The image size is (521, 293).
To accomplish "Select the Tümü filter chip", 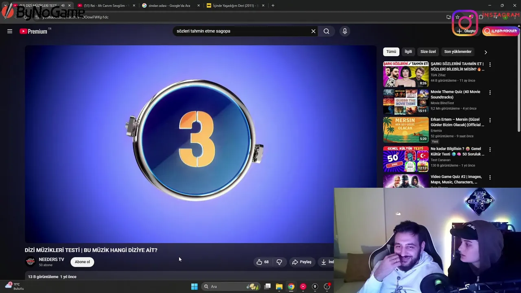I will (391, 52).
